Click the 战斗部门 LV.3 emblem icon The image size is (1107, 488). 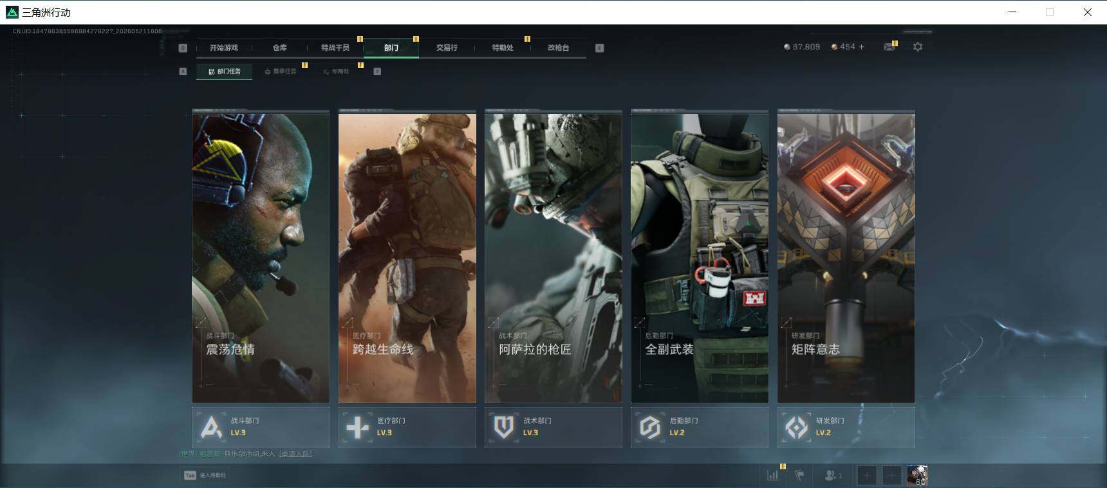point(211,427)
